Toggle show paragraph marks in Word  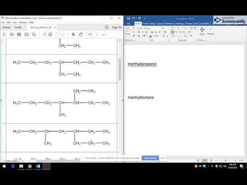coord(191,36)
